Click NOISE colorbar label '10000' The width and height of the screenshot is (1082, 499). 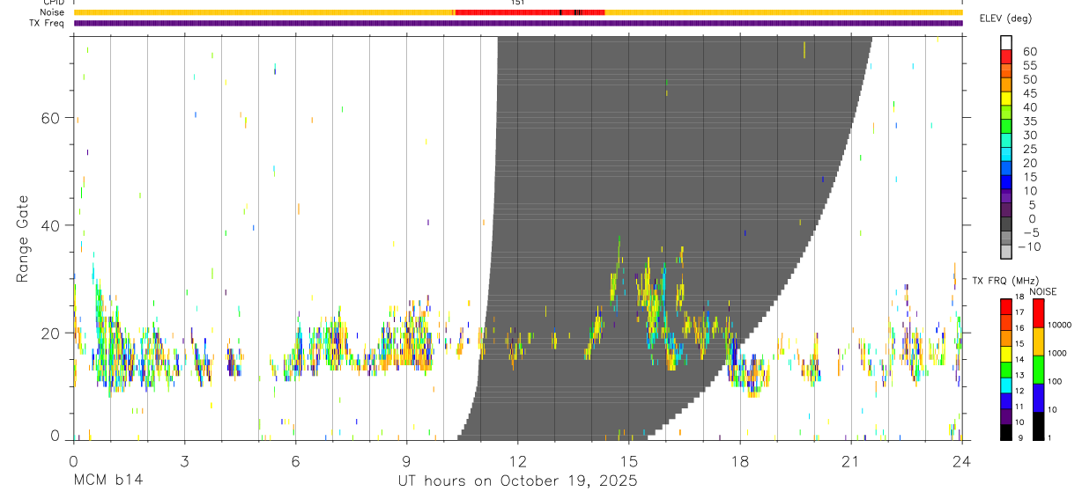point(1059,325)
